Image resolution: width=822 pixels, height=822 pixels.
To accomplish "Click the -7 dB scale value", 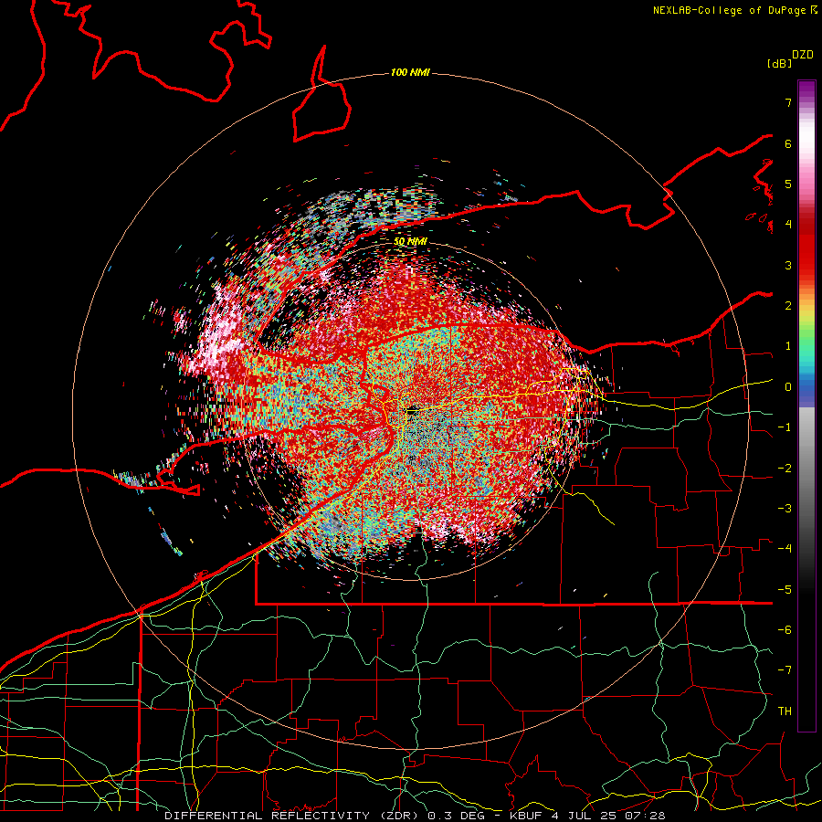I will pos(785,670).
